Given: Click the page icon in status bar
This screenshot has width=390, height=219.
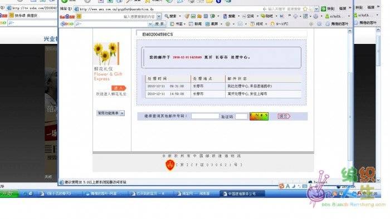Looking at the screenshot, I should coord(62,182).
